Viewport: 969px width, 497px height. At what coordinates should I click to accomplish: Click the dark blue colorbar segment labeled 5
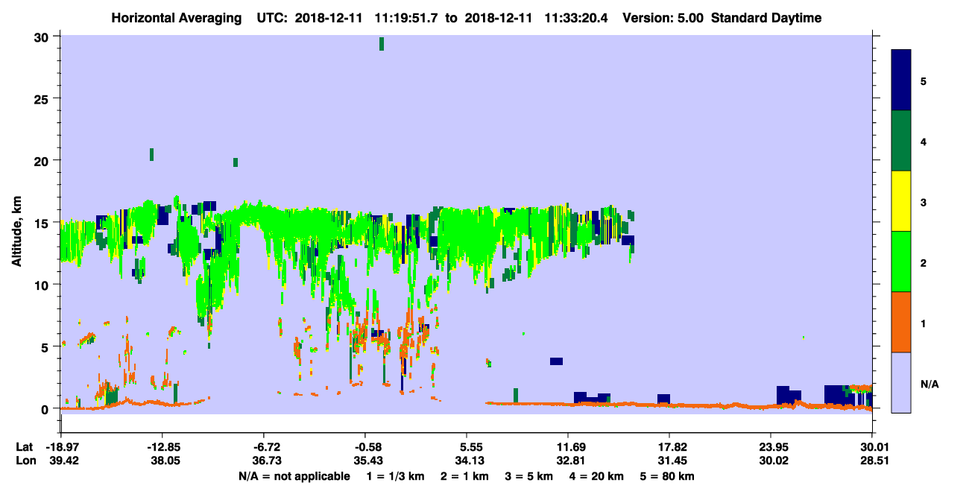[x=901, y=80]
